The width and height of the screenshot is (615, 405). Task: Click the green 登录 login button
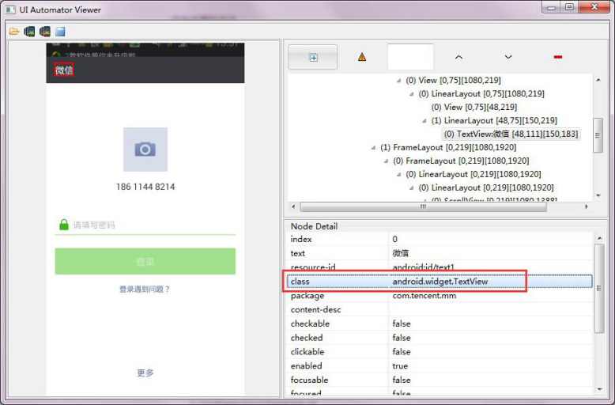145,261
